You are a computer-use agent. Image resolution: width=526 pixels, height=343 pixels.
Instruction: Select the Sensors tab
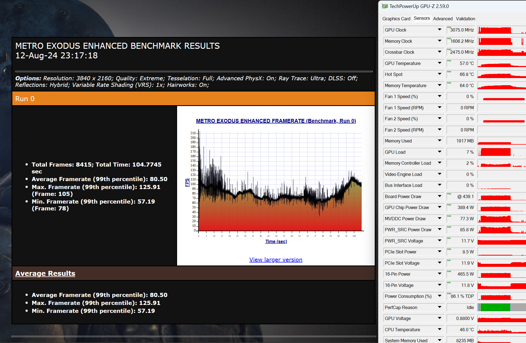(x=422, y=18)
